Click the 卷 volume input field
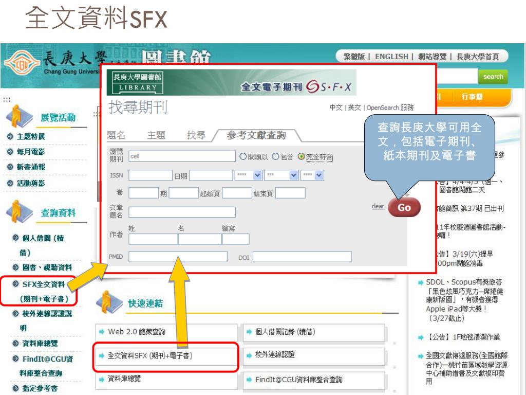The image size is (526, 395). (143, 193)
